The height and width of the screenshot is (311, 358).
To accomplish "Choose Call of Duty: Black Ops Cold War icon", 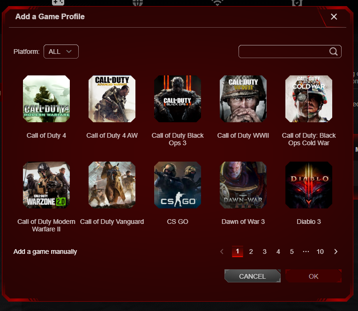I will tap(309, 99).
